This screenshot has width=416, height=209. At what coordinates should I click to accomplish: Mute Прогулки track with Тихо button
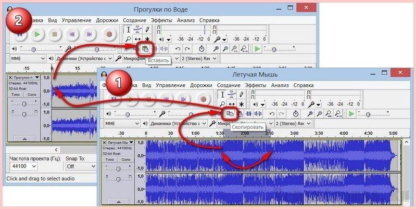17,95
